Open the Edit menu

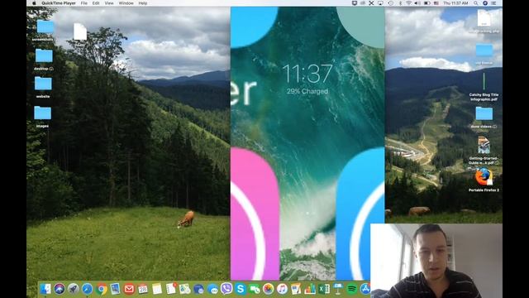pos(96,3)
